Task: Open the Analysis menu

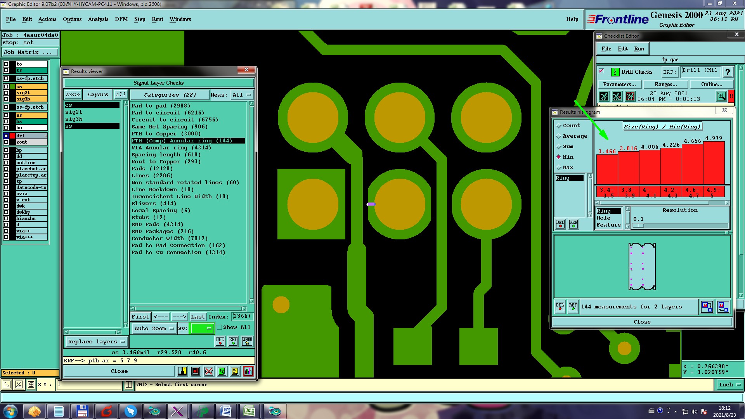Action: (x=98, y=19)
